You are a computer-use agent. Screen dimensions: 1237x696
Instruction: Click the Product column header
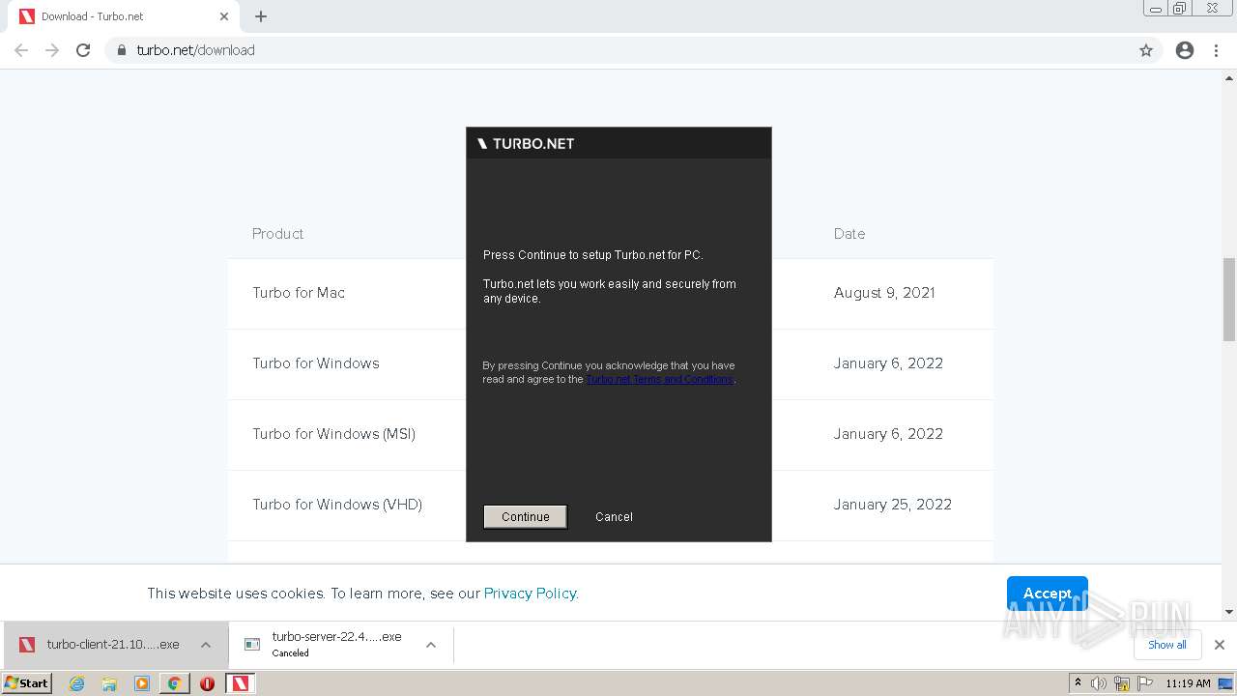pos(277,234)
